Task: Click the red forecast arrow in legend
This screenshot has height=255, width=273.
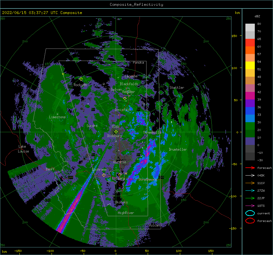Action: (250, 168)
